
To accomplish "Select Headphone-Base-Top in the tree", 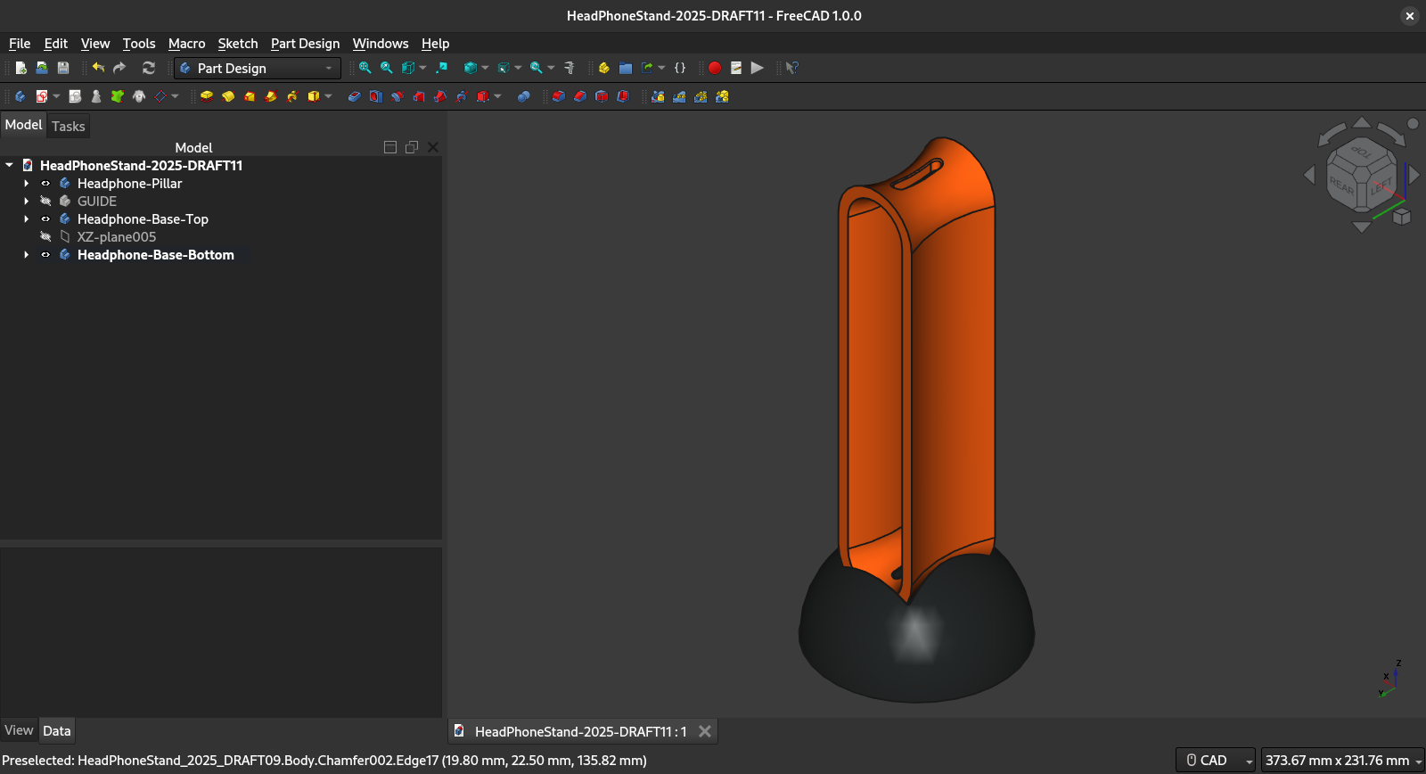I will point(143,219).
